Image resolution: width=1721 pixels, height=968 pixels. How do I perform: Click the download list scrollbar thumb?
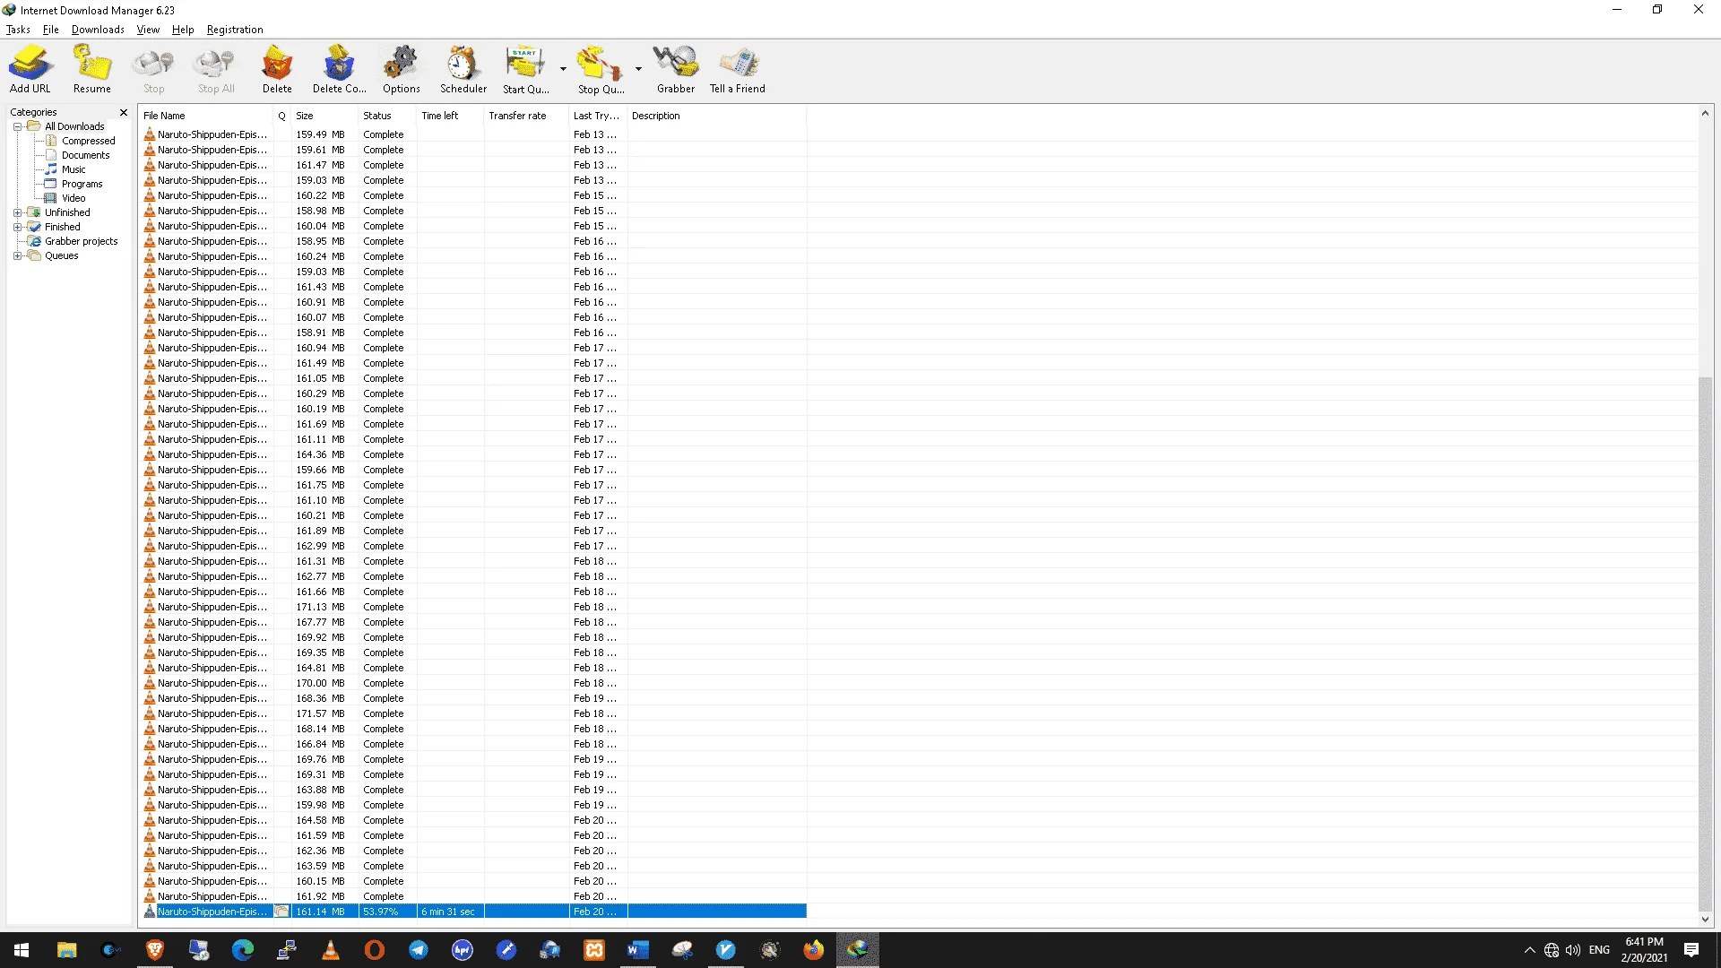coord(1705,643)
